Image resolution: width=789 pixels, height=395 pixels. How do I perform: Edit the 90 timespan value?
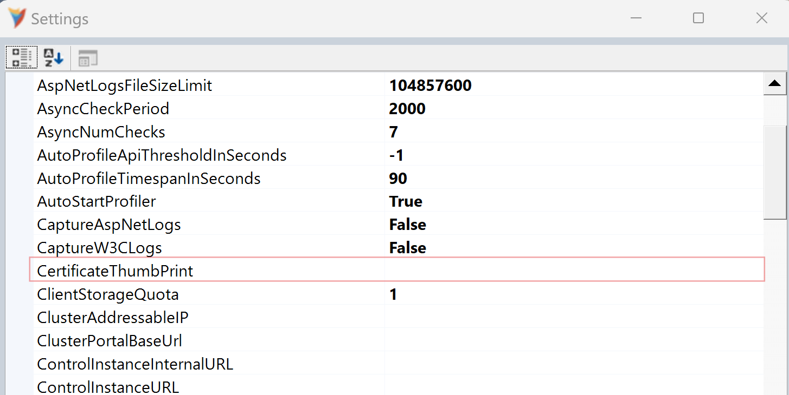point(574,179)
